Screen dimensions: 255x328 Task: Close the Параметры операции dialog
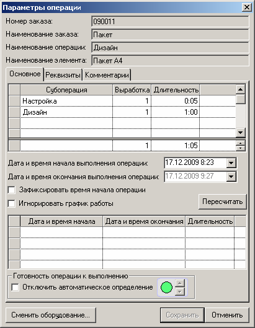point(247,7)
